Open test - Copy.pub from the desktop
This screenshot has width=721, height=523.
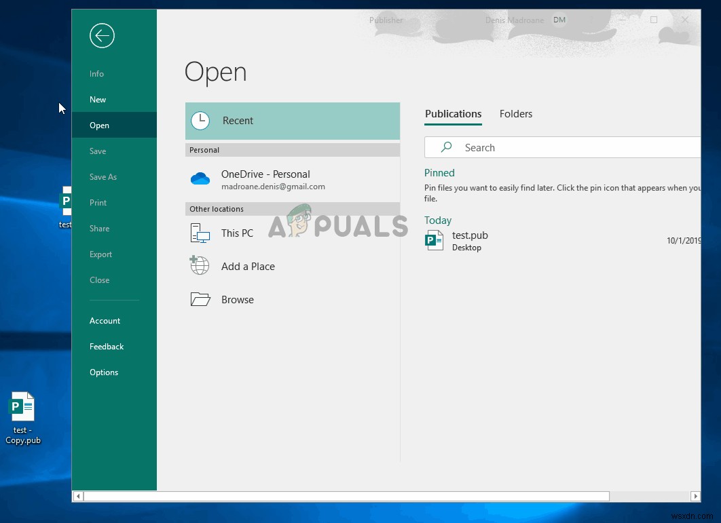point(22,407)
